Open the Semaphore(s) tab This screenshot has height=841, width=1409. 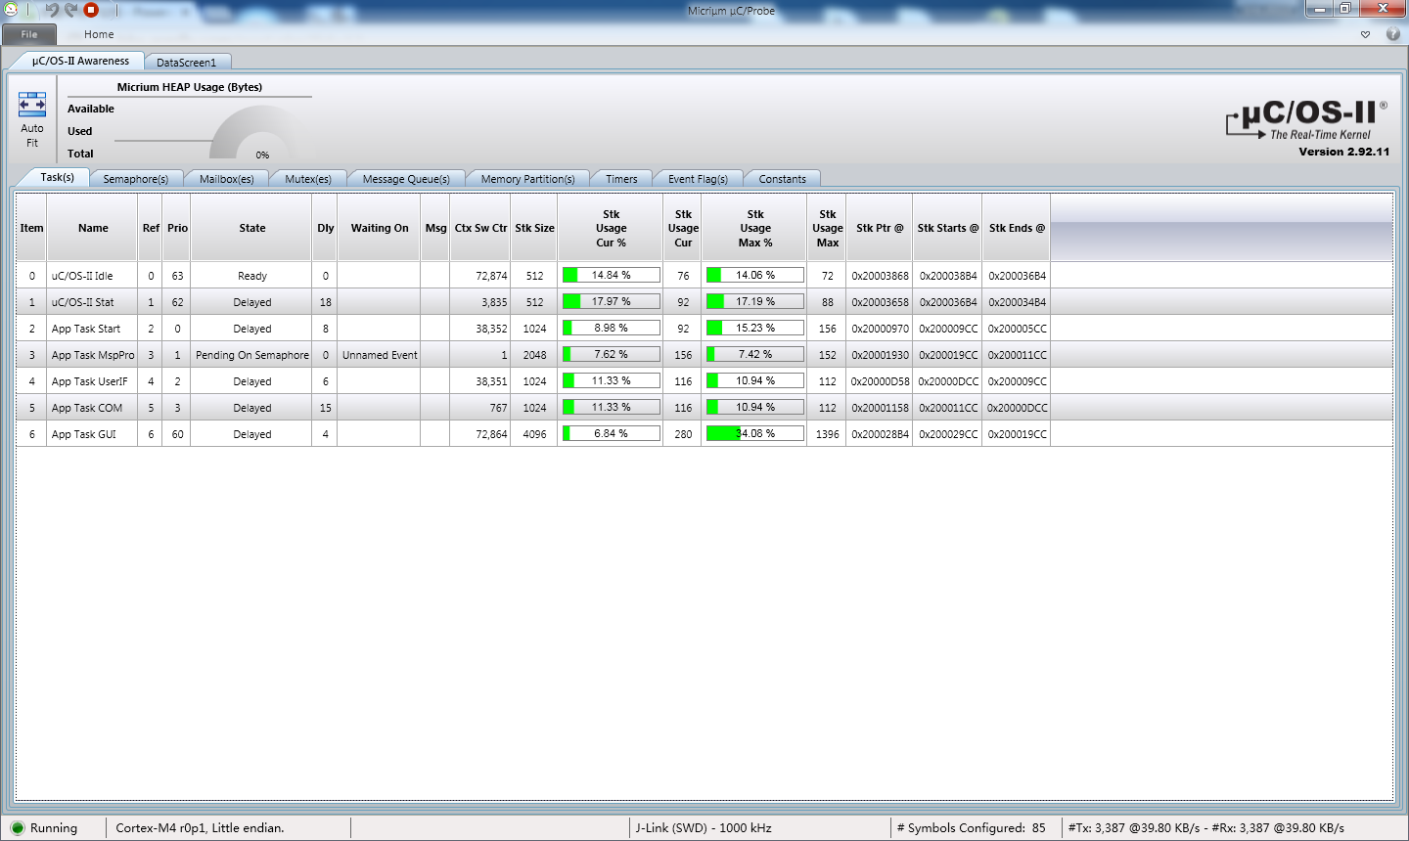click(x=136, y=179)
